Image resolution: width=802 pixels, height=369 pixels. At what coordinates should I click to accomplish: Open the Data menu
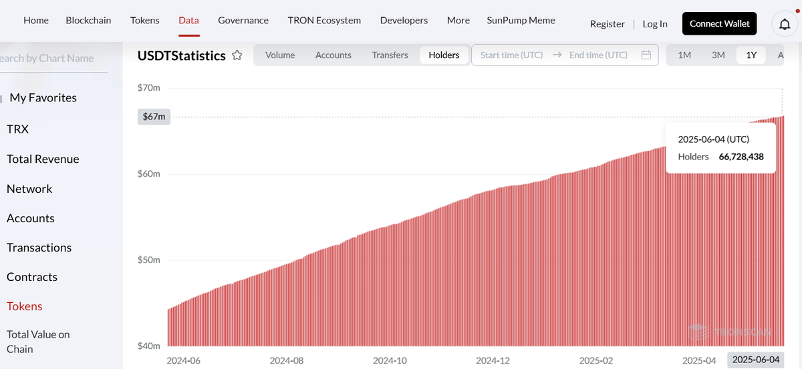pyautogui.click(x=188, y=20)
